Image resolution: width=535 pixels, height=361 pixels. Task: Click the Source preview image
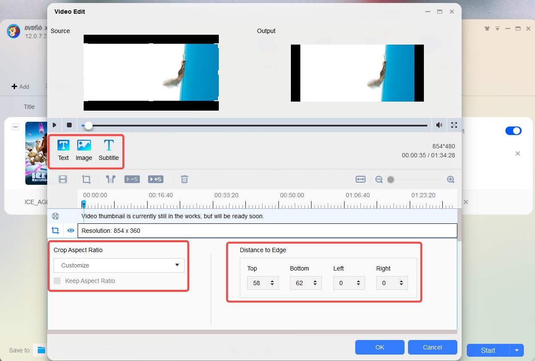click(x=151, y=72)
